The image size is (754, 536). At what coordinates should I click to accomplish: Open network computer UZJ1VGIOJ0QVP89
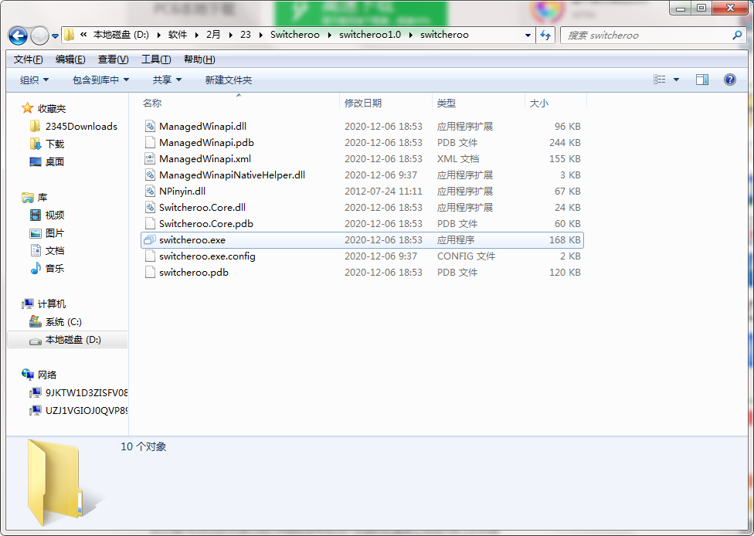click(87, 411)
